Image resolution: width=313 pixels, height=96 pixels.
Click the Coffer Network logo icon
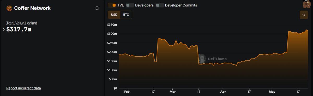(9, 8)
